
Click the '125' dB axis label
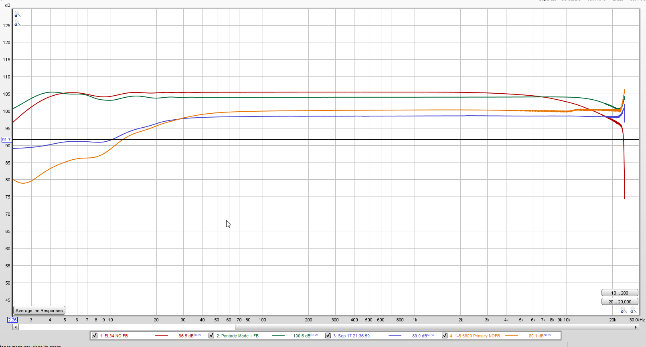click(x=7, y=26)
